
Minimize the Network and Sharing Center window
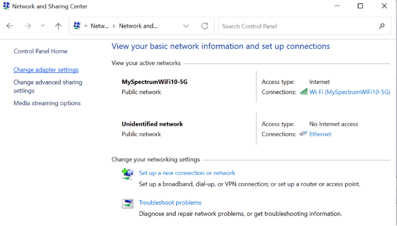(337, 6)
